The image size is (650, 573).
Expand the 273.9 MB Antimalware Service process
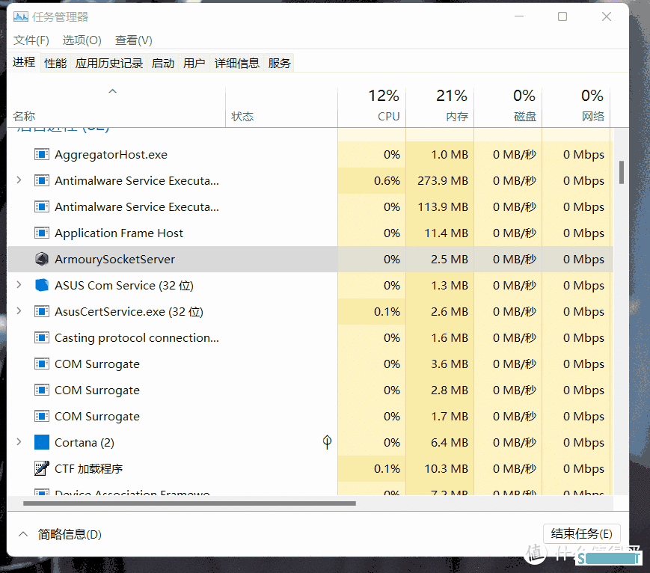(19, 180)
